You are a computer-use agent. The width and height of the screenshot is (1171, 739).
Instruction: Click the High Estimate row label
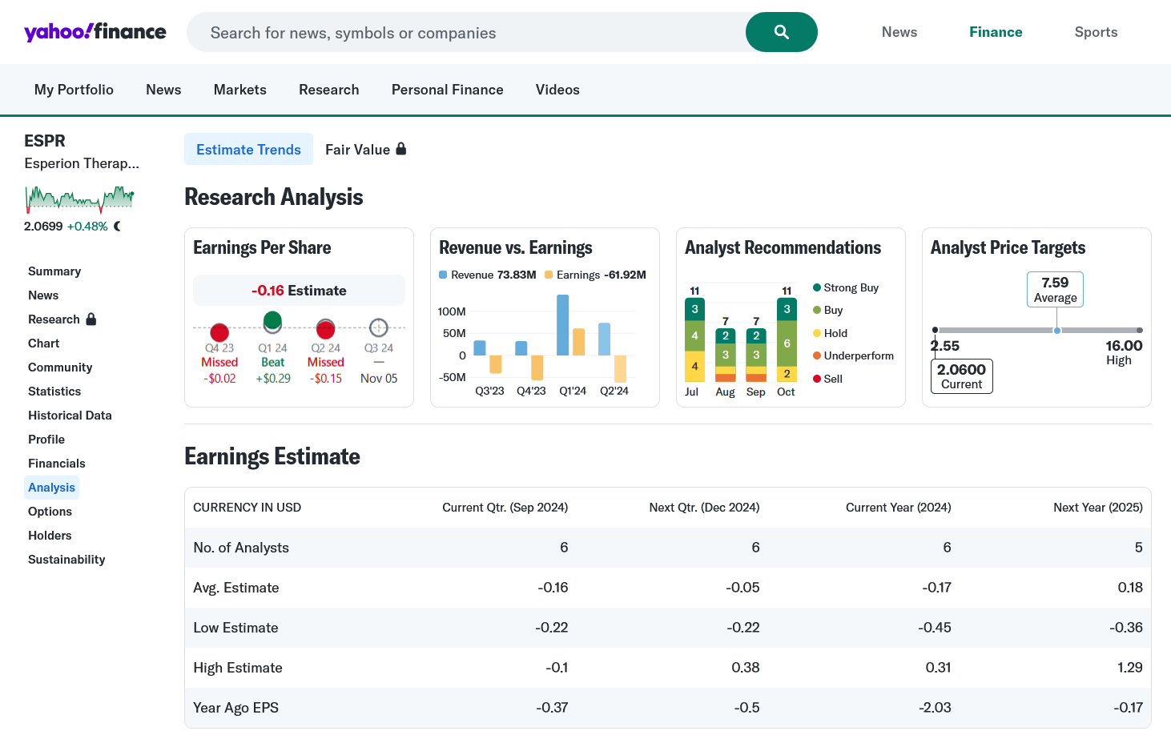coord(238,668)
